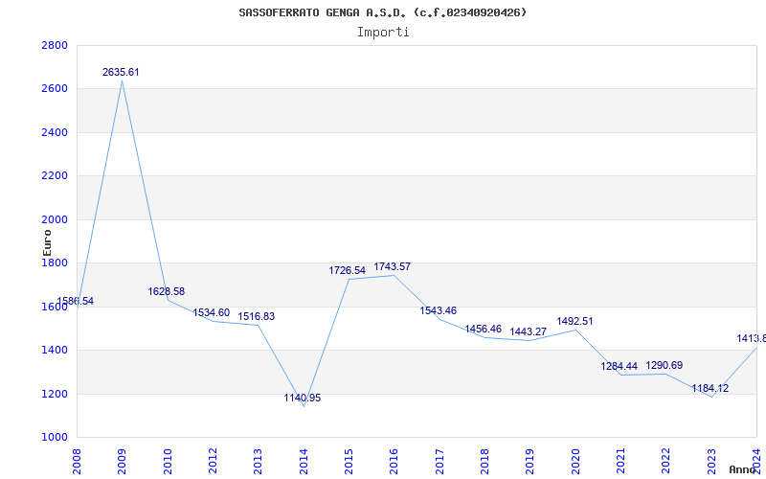
Task: Click x-axis year 2009
Action: coord(123,461)
